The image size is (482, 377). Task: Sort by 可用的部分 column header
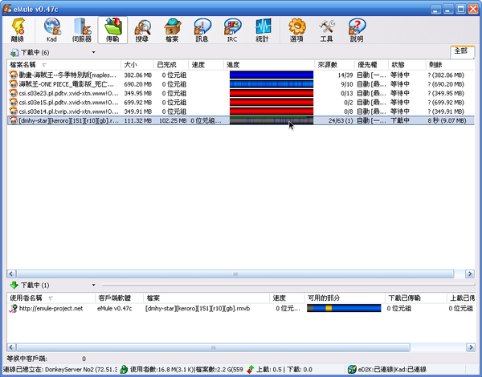[345, 298]
